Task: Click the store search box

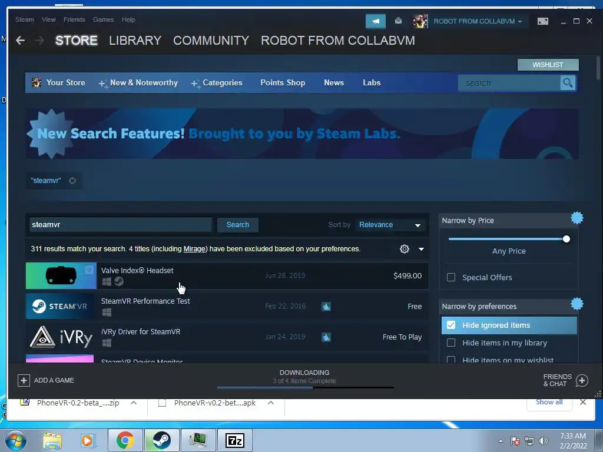Action: pos(509,82)
